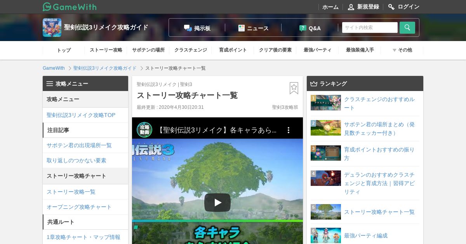
Task: Open YouTube video options (three dots)
Action: point(288,130)
